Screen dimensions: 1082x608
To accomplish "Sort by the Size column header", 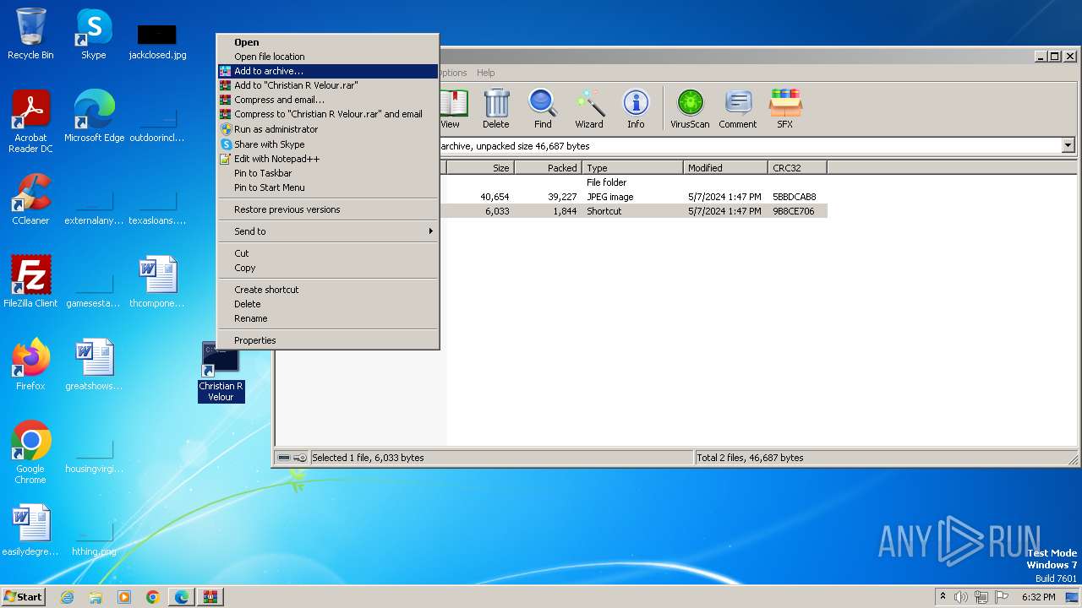I will tap(479, 168).
